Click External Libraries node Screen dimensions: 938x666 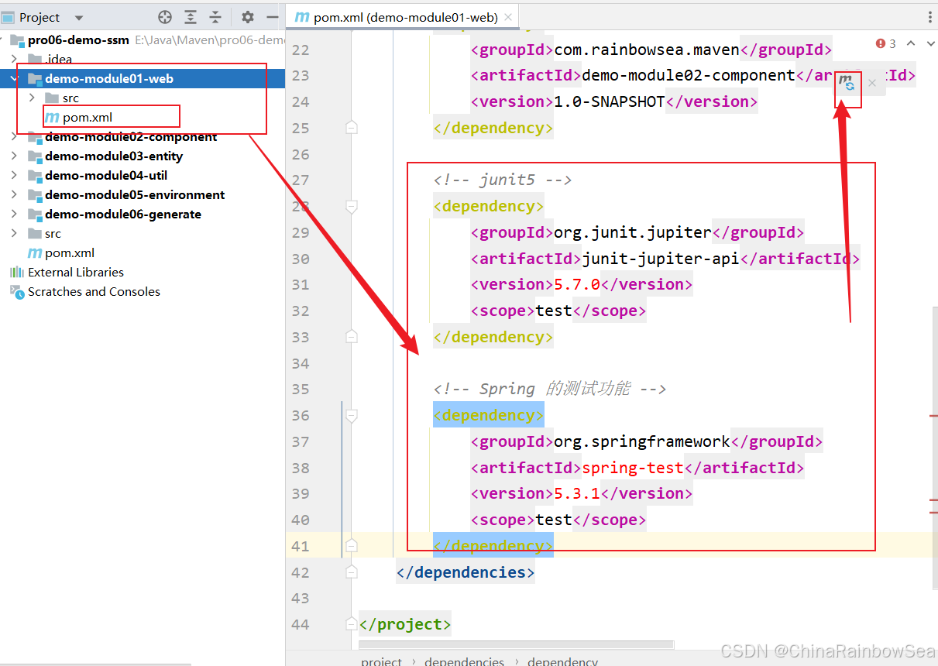(76, 272)
